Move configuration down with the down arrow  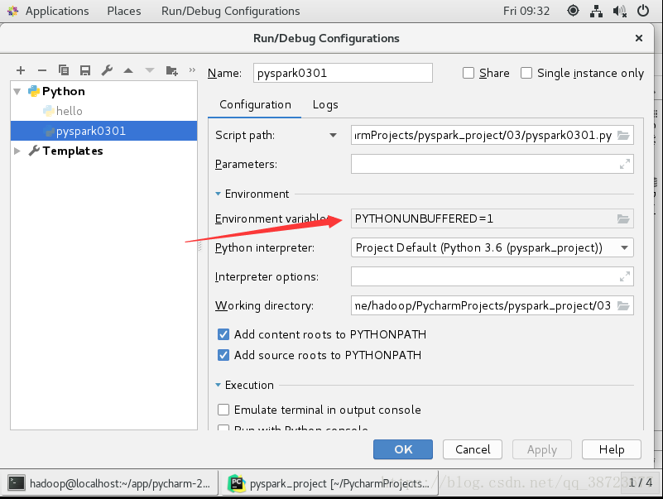150,70
